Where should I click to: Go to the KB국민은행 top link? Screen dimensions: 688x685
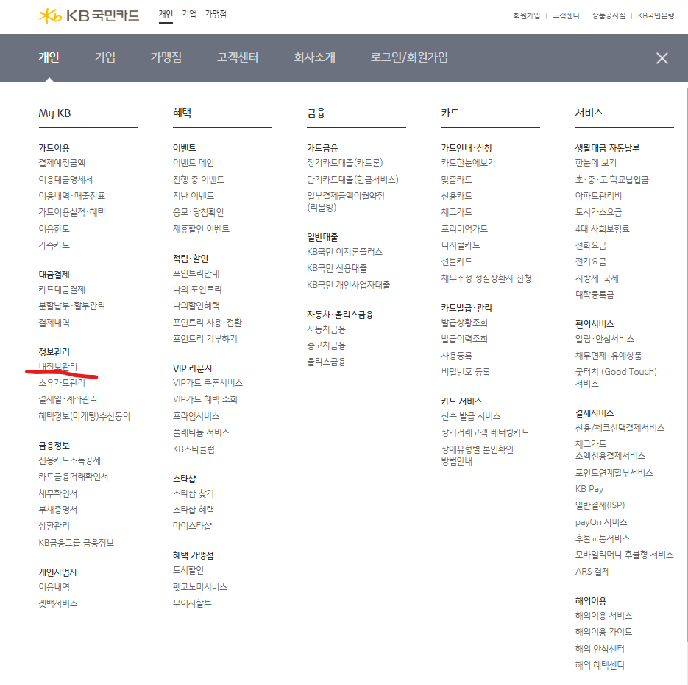[x=656, y=15]
